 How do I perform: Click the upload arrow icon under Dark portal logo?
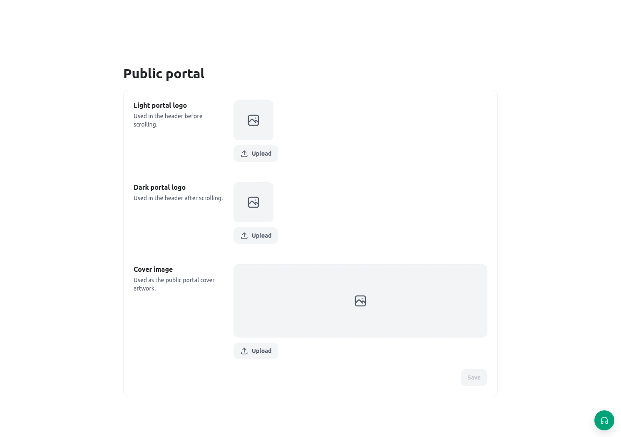[x=244, y=236]
